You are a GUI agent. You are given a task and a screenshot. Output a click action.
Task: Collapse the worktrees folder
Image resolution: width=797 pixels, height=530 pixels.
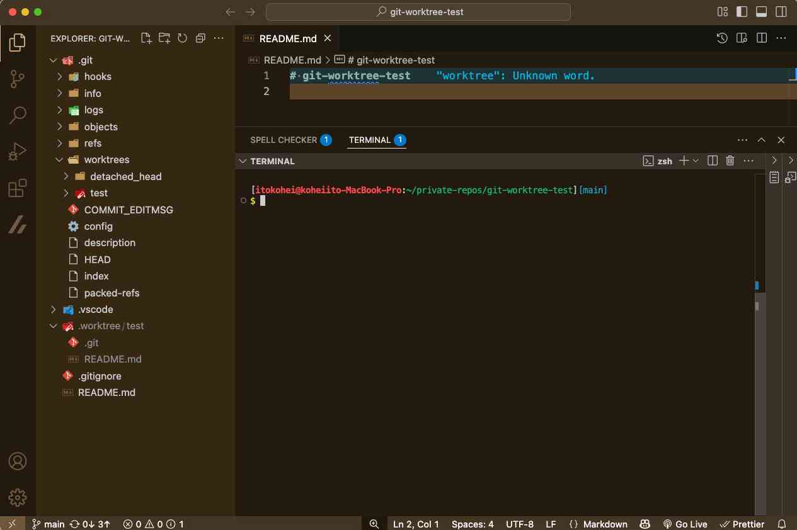106,160
